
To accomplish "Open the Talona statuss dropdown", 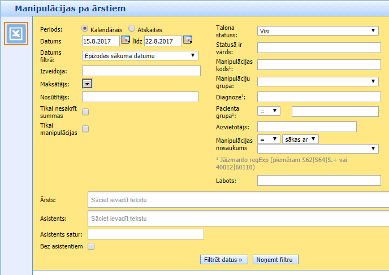I will (x=318, y=31).
